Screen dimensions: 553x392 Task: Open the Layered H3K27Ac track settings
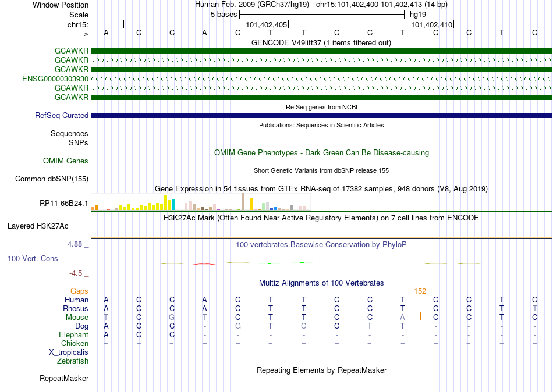click(38, 226)
